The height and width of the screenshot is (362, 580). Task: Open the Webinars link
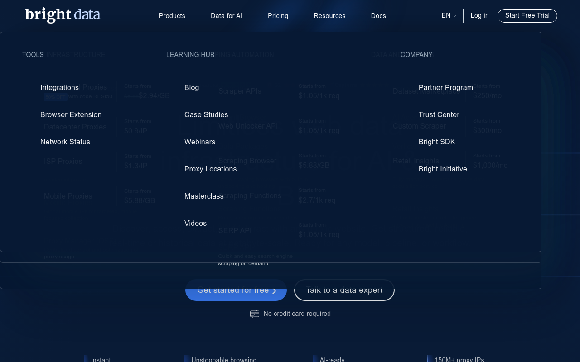tap(200, 142)
